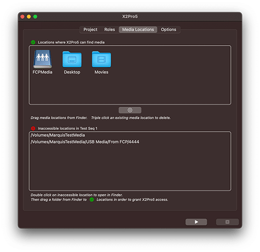Select the Media Locations tab
Image resolution: width=260 pixels, height=252 pixels.
pos(138,30)
